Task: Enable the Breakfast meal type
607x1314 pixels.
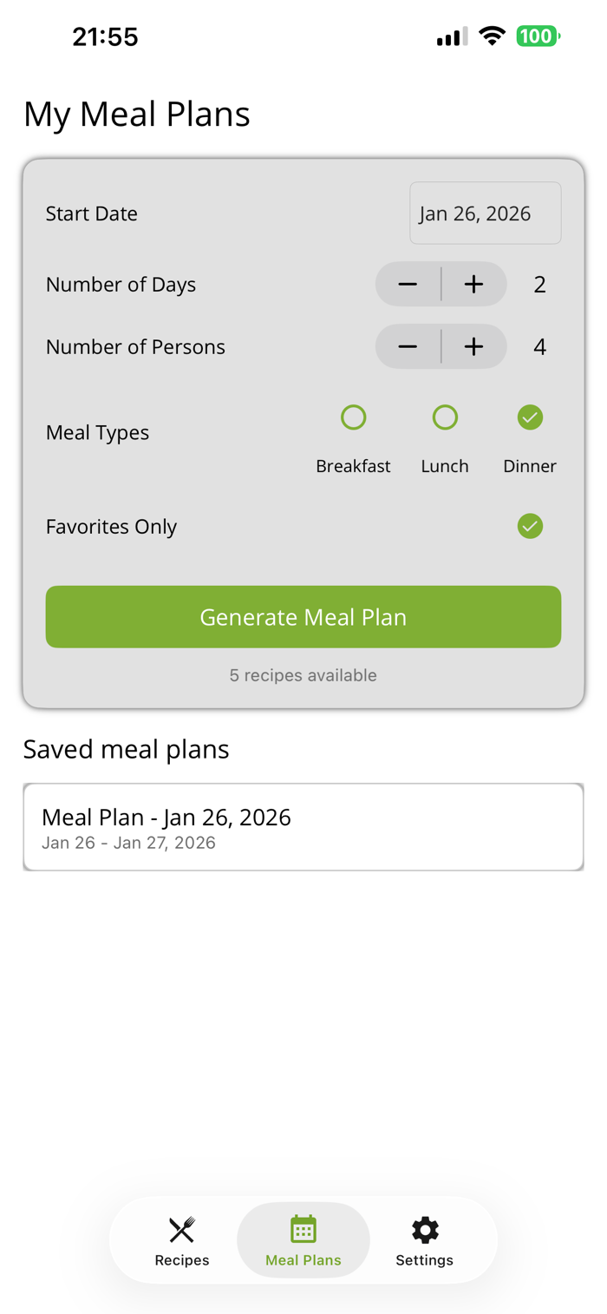Action: (x=353, y=417)
